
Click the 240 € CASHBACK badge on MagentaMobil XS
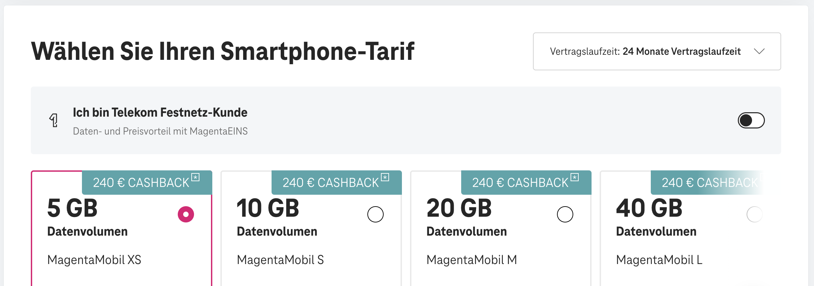coord(141,183)
